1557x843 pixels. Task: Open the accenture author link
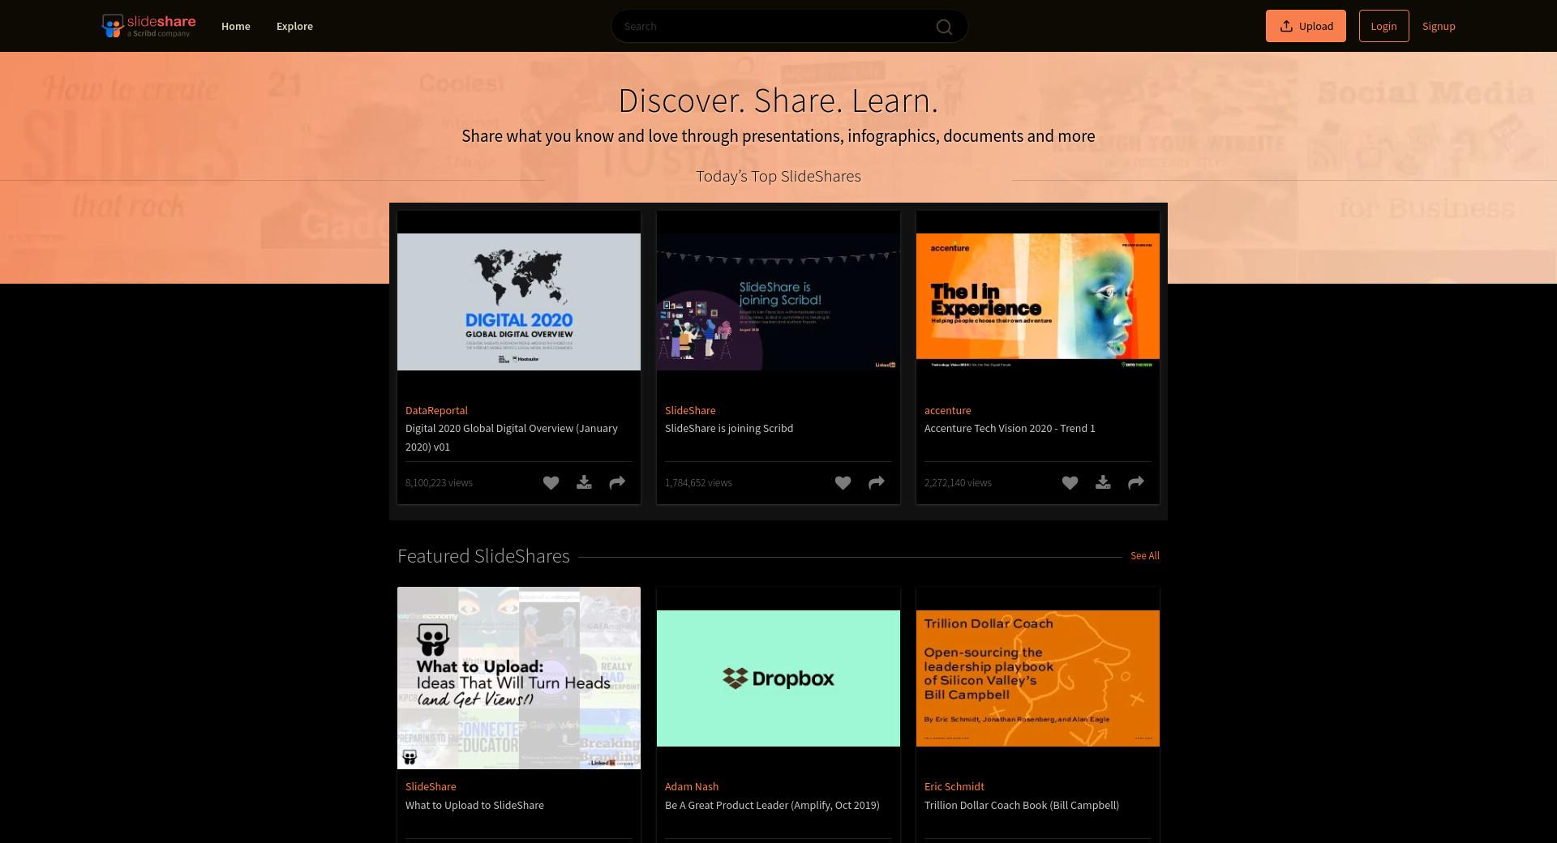(x=947, y=410)
